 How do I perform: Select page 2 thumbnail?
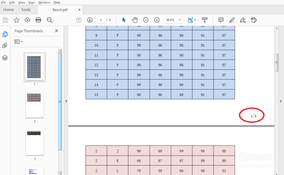point(35,105)
